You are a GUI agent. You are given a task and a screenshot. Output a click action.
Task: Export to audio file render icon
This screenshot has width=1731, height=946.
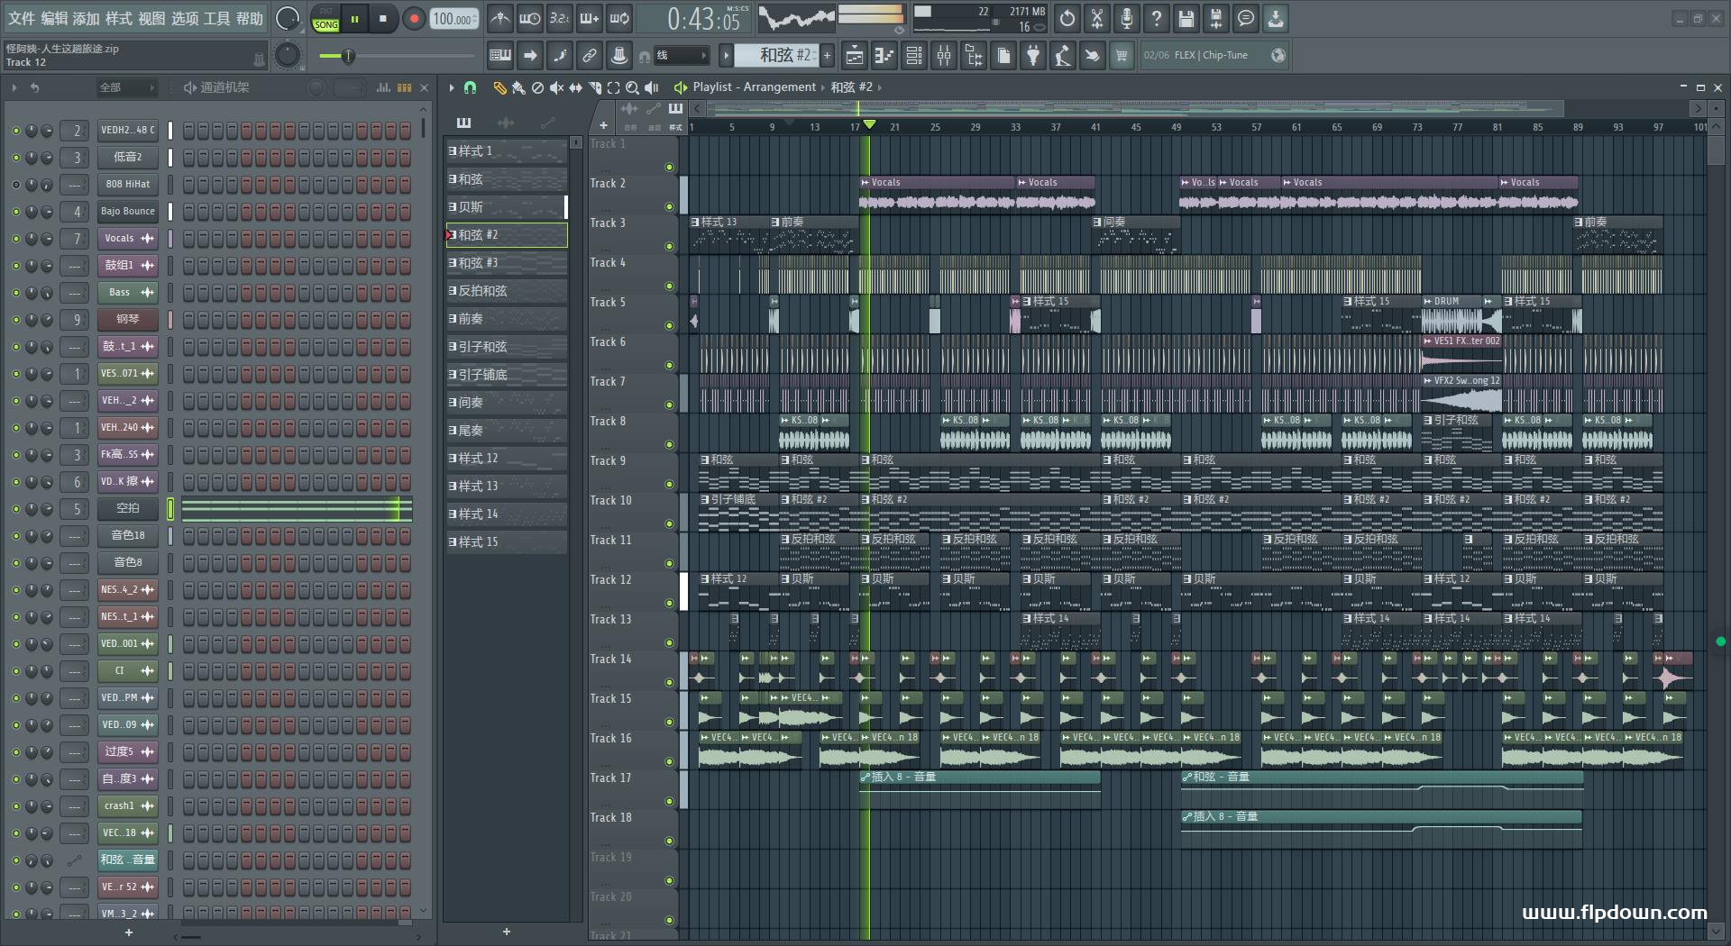(x=1216, y=18)
